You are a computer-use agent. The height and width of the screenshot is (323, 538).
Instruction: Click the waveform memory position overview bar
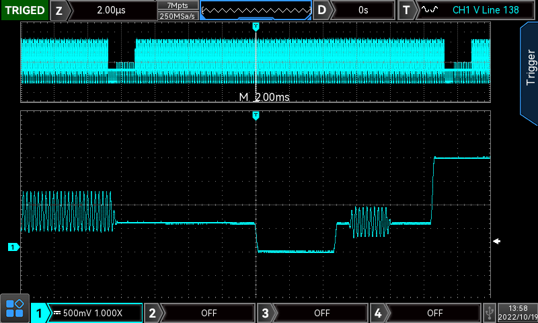[256, 10]
